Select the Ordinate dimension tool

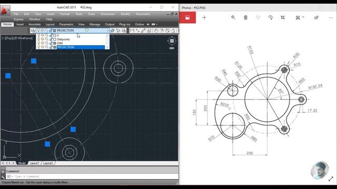pos(149,30)
